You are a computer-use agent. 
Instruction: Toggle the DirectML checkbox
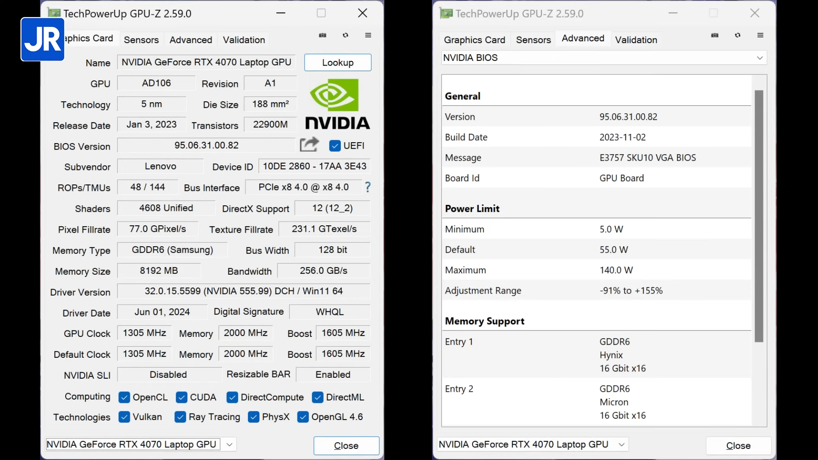[317, 397]
